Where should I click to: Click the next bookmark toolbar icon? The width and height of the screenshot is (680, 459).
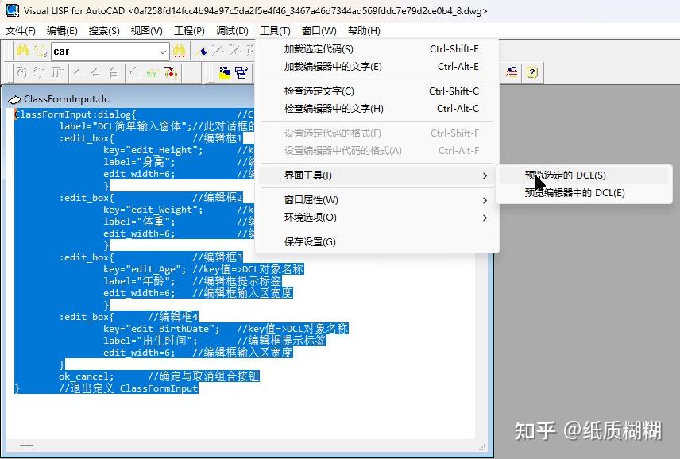[218, 50]
